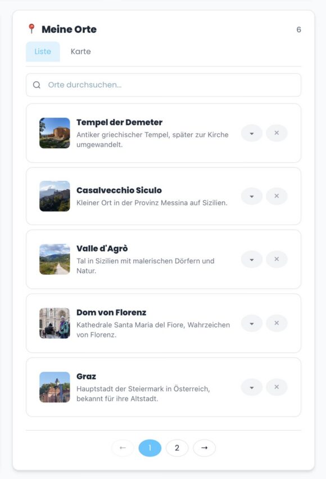Image resolution: width=326 pixels, height=479 pixels.
Task: Remove Graz using its X icon
Action: (x=277, y=387)
